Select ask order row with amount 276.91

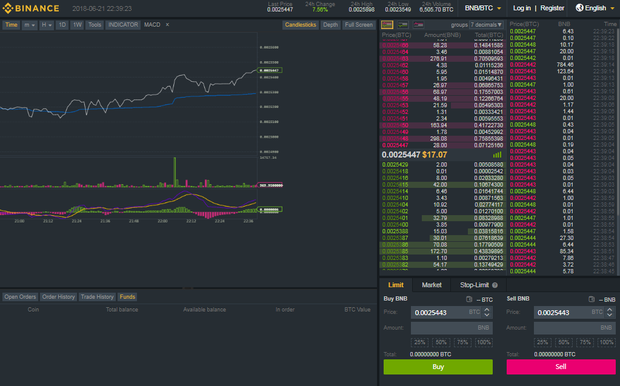point(443,59)
